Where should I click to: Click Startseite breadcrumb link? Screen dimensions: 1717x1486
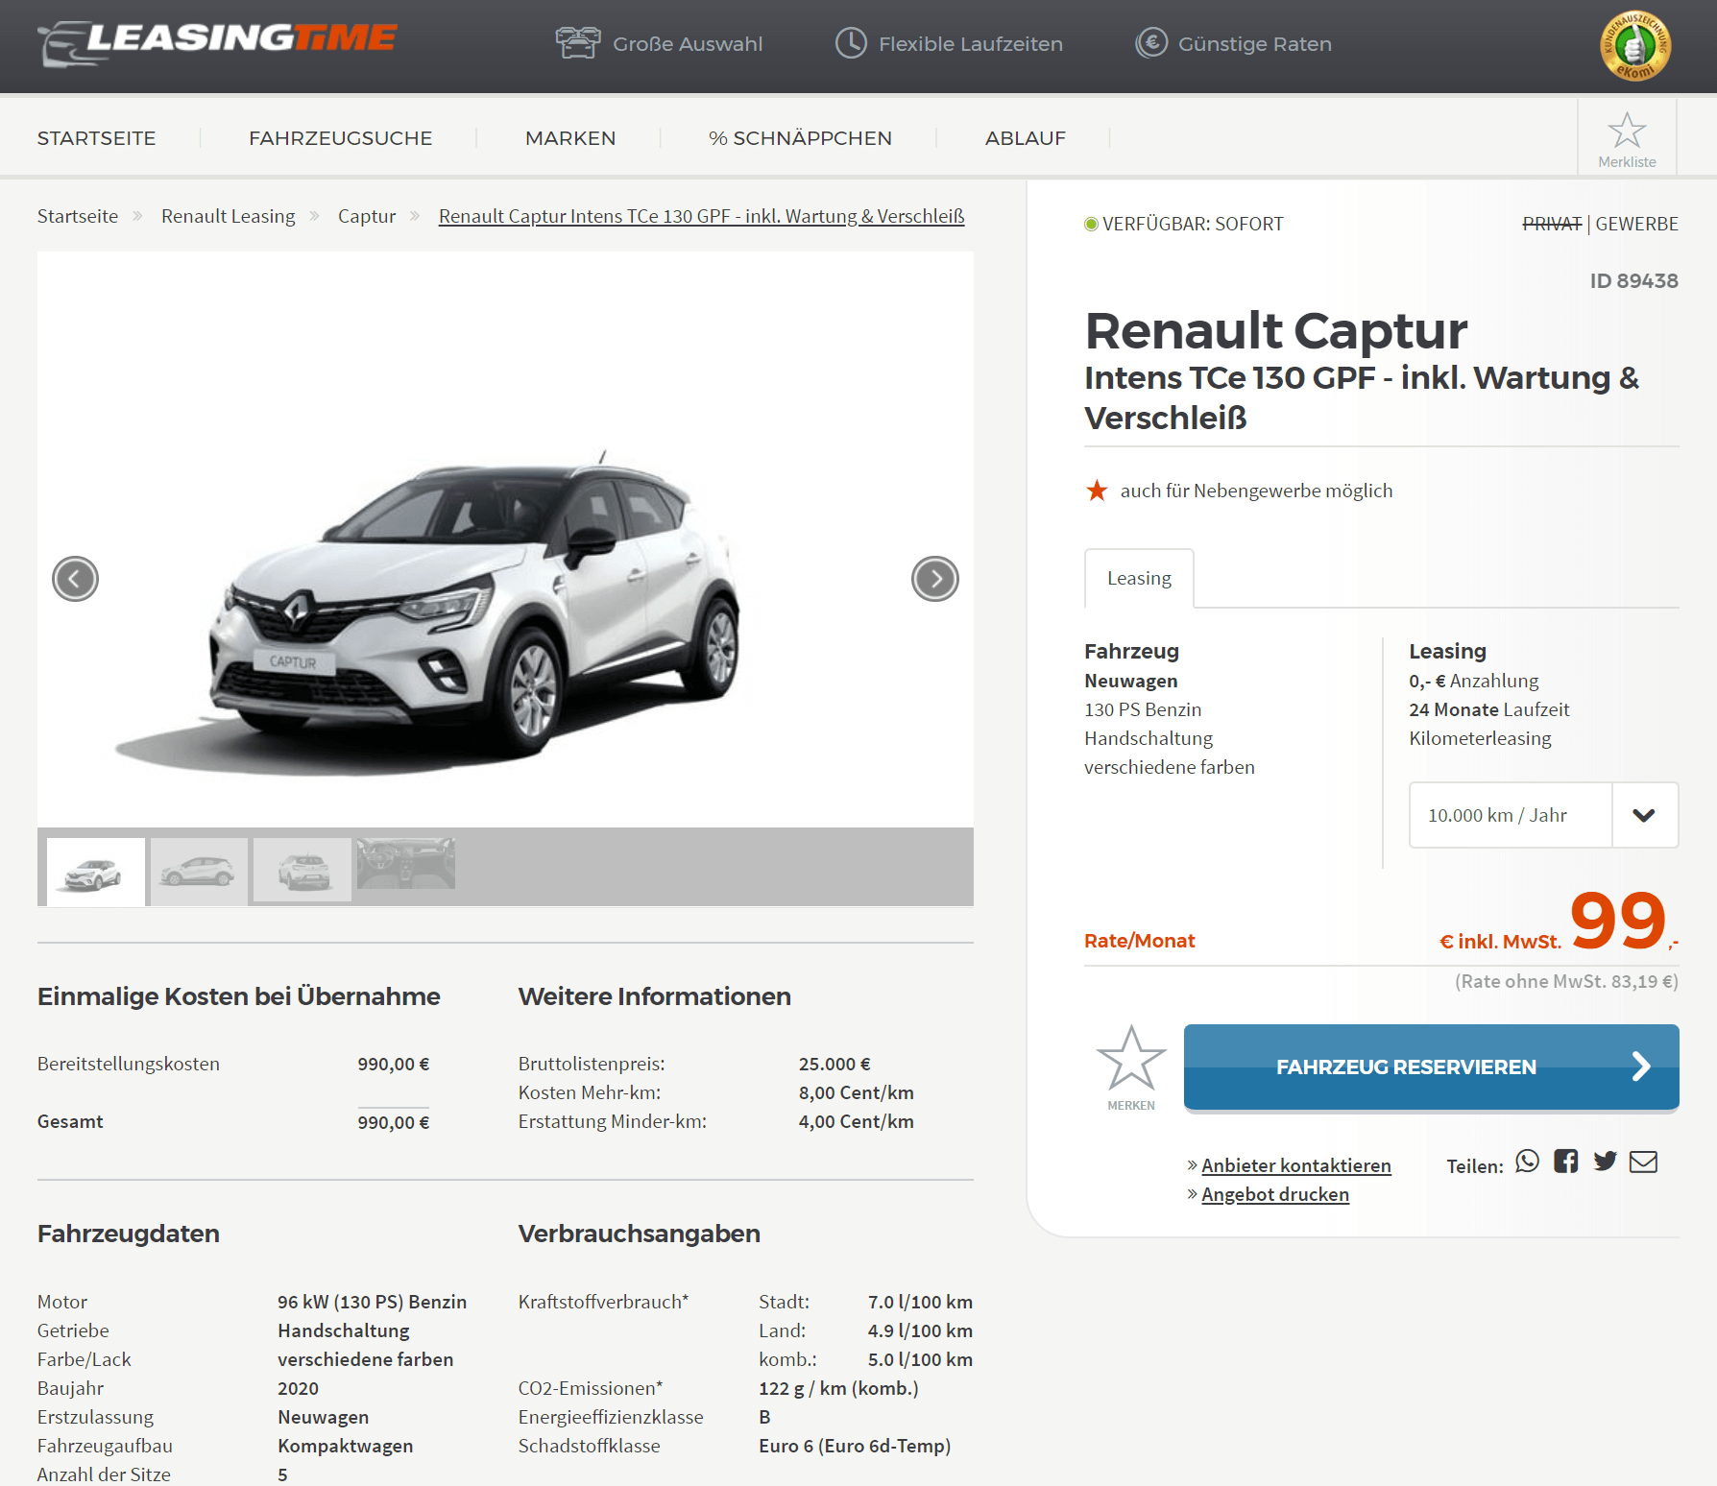tap(78, 216)
